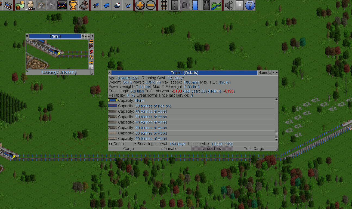Image resolution: width=352 pixels, height=209 pixels.
Task: Shade the Train 1 window
Action: click(86, 36)
